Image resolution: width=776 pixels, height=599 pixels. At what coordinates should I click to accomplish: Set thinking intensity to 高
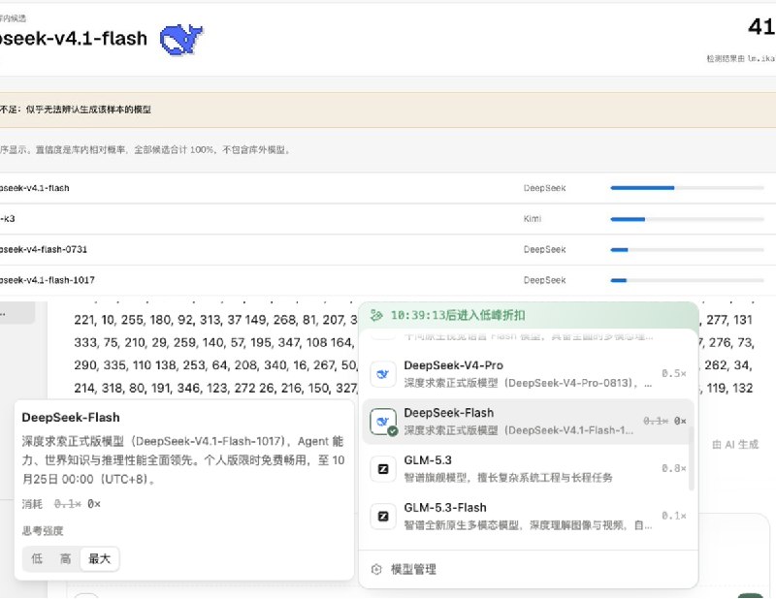[x=65, y=559]
